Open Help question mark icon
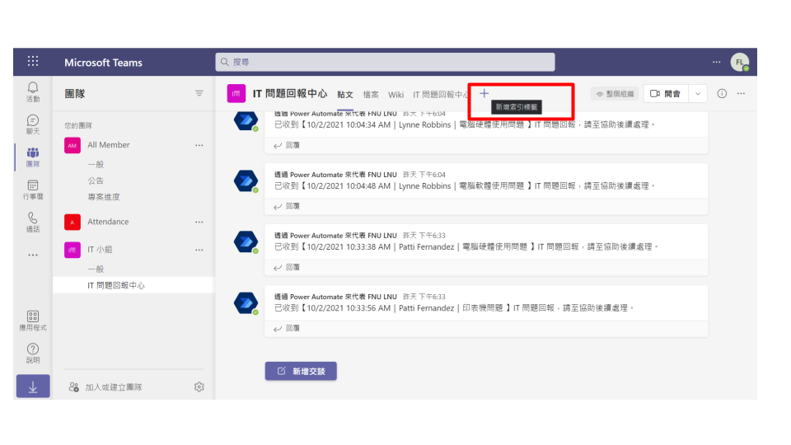 [x=33, y=354]
